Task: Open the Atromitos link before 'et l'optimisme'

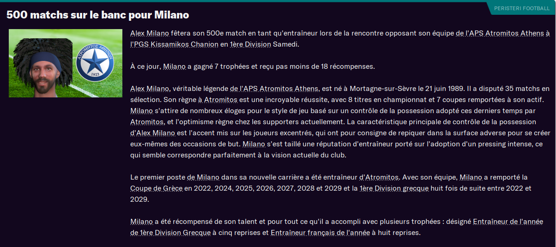Action: [147, 122]
